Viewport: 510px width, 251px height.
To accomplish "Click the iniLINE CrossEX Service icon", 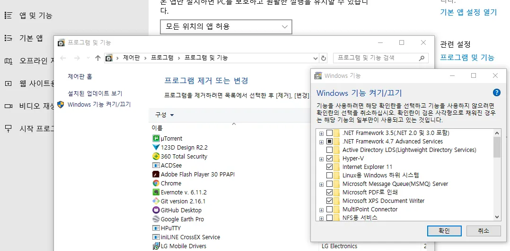I will coord(156,237).
